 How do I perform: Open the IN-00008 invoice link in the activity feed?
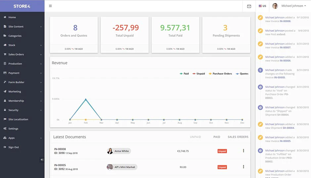point(285,21)
